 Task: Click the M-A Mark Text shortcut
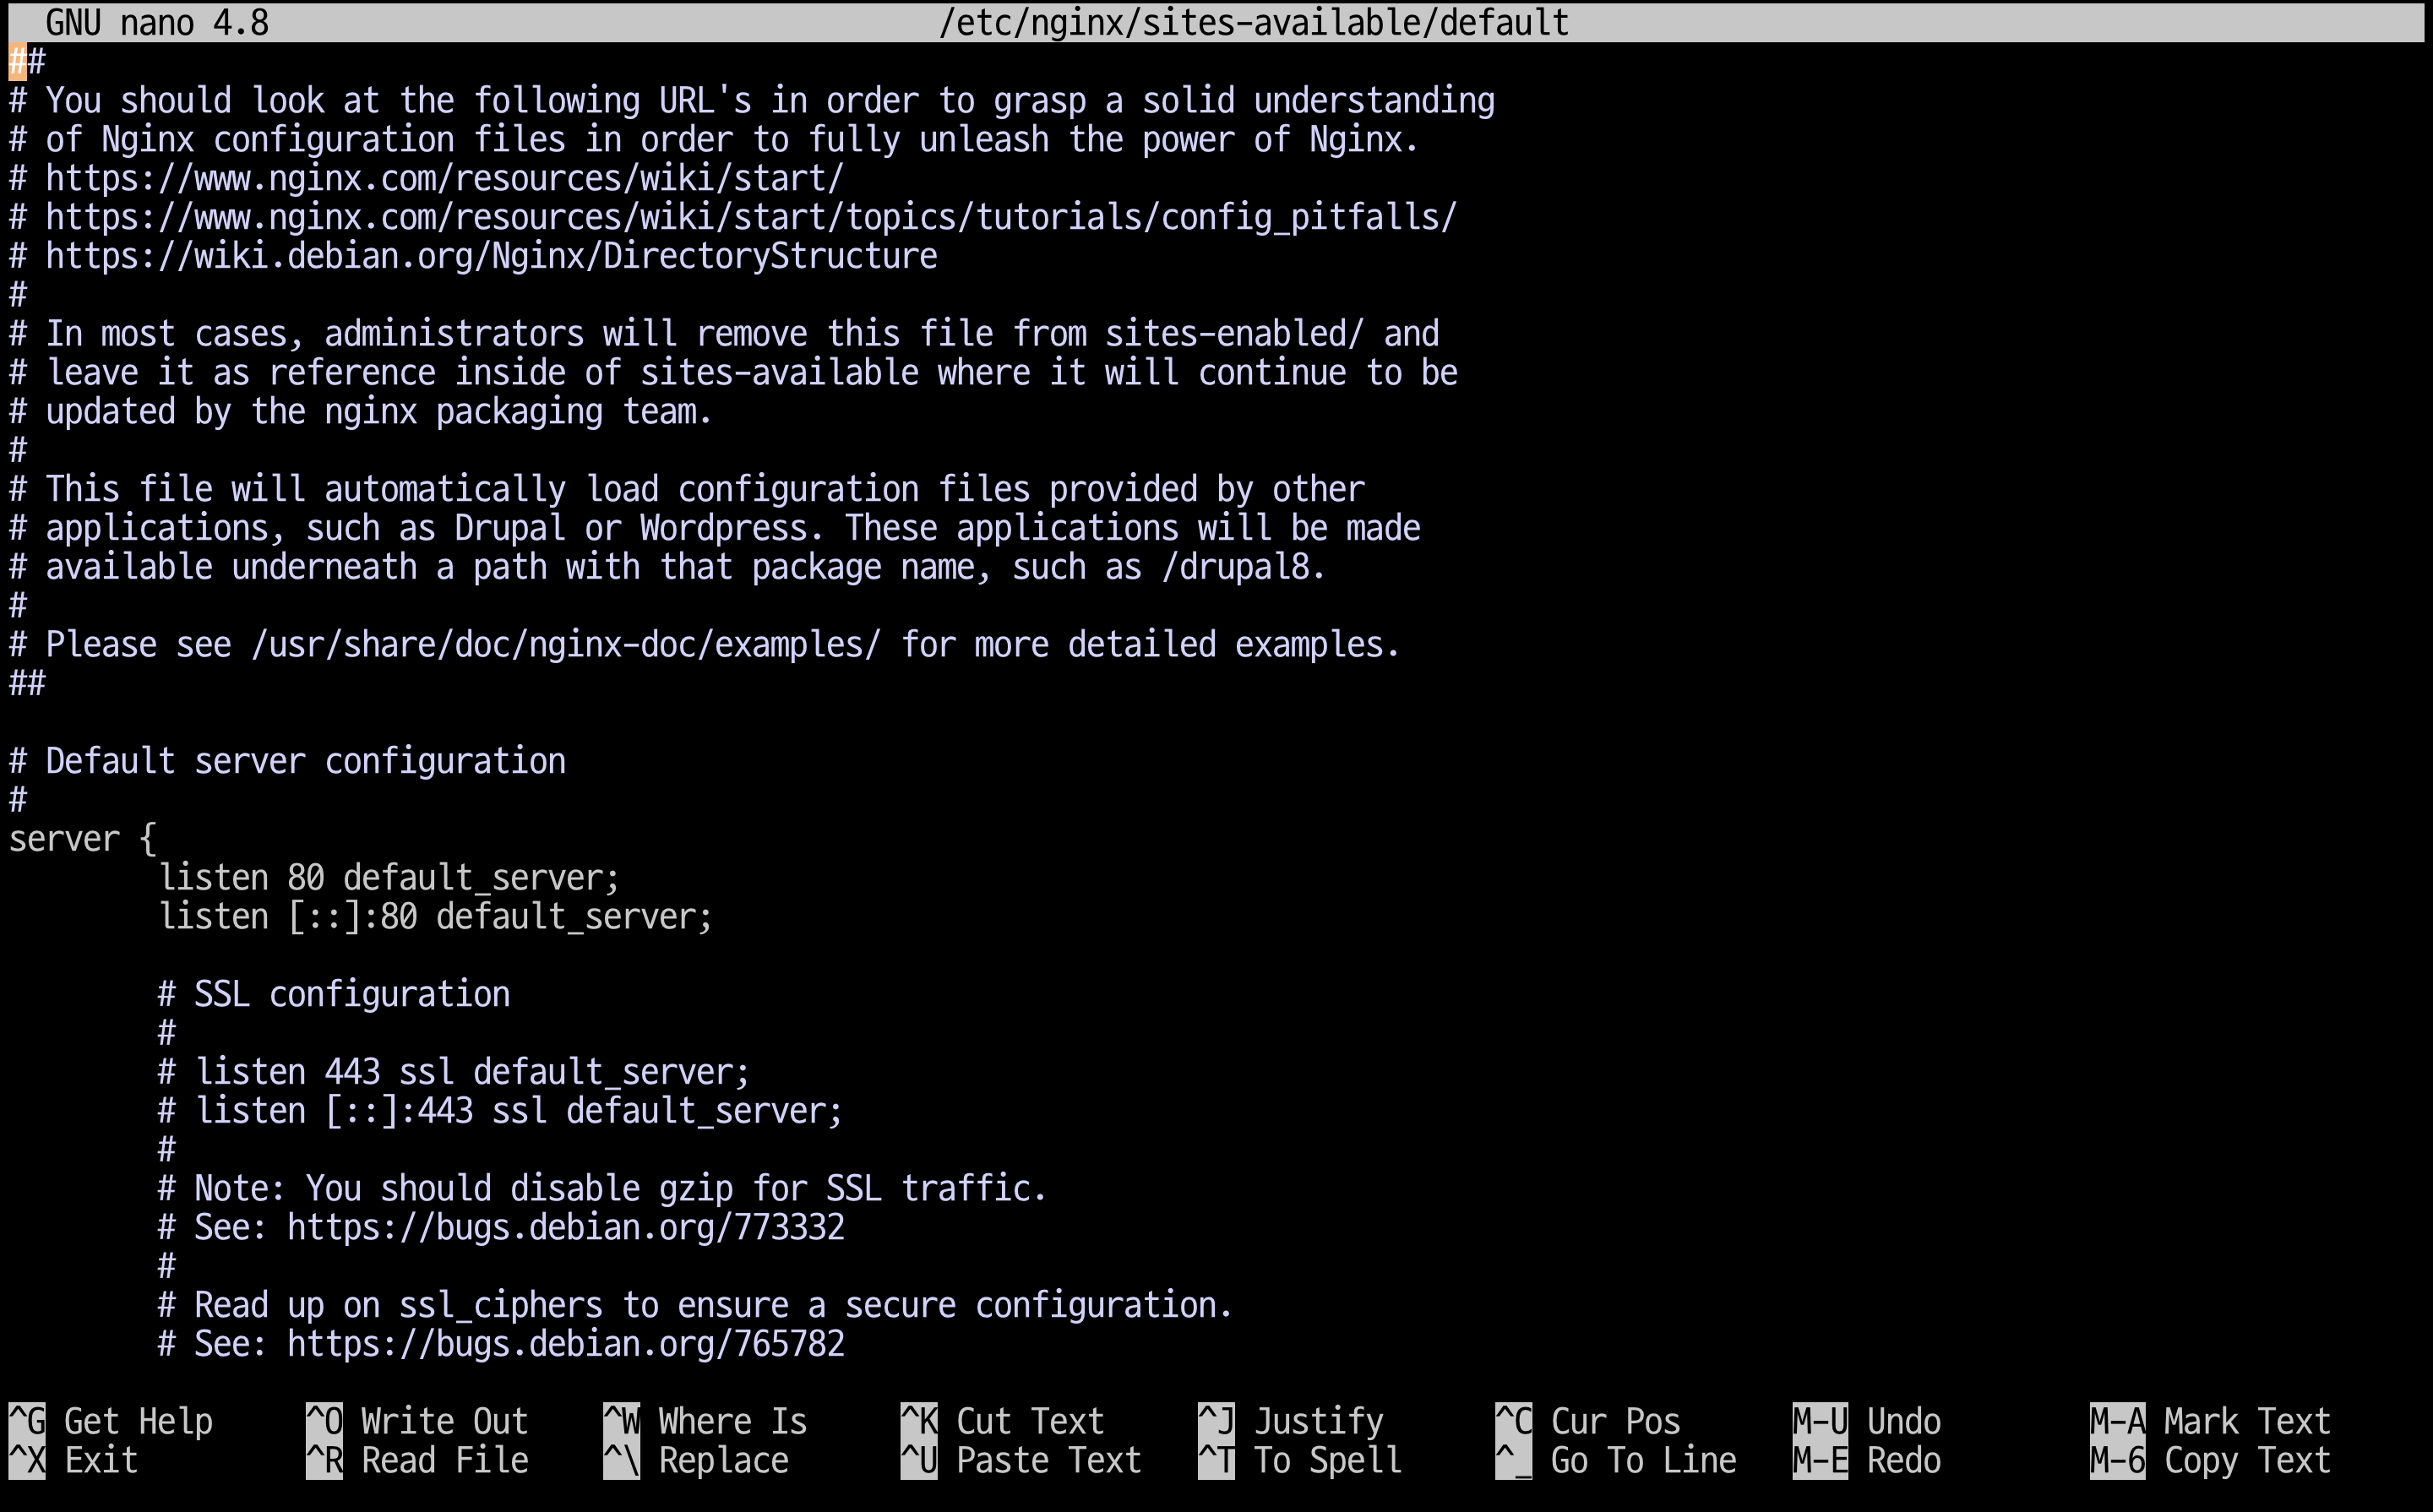point(2210,1421)
